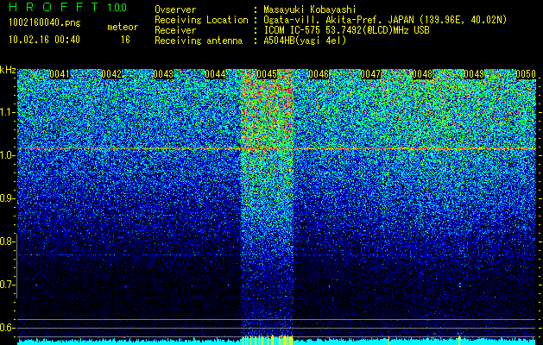Click the 0042 time marker label
This screenshot has height=345, width=543.
coord(111,74)
